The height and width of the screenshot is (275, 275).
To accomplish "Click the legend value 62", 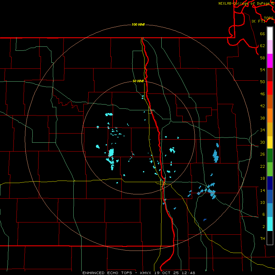I will tap(262, 46).
